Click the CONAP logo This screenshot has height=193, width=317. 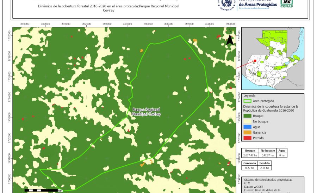(286, 4)
